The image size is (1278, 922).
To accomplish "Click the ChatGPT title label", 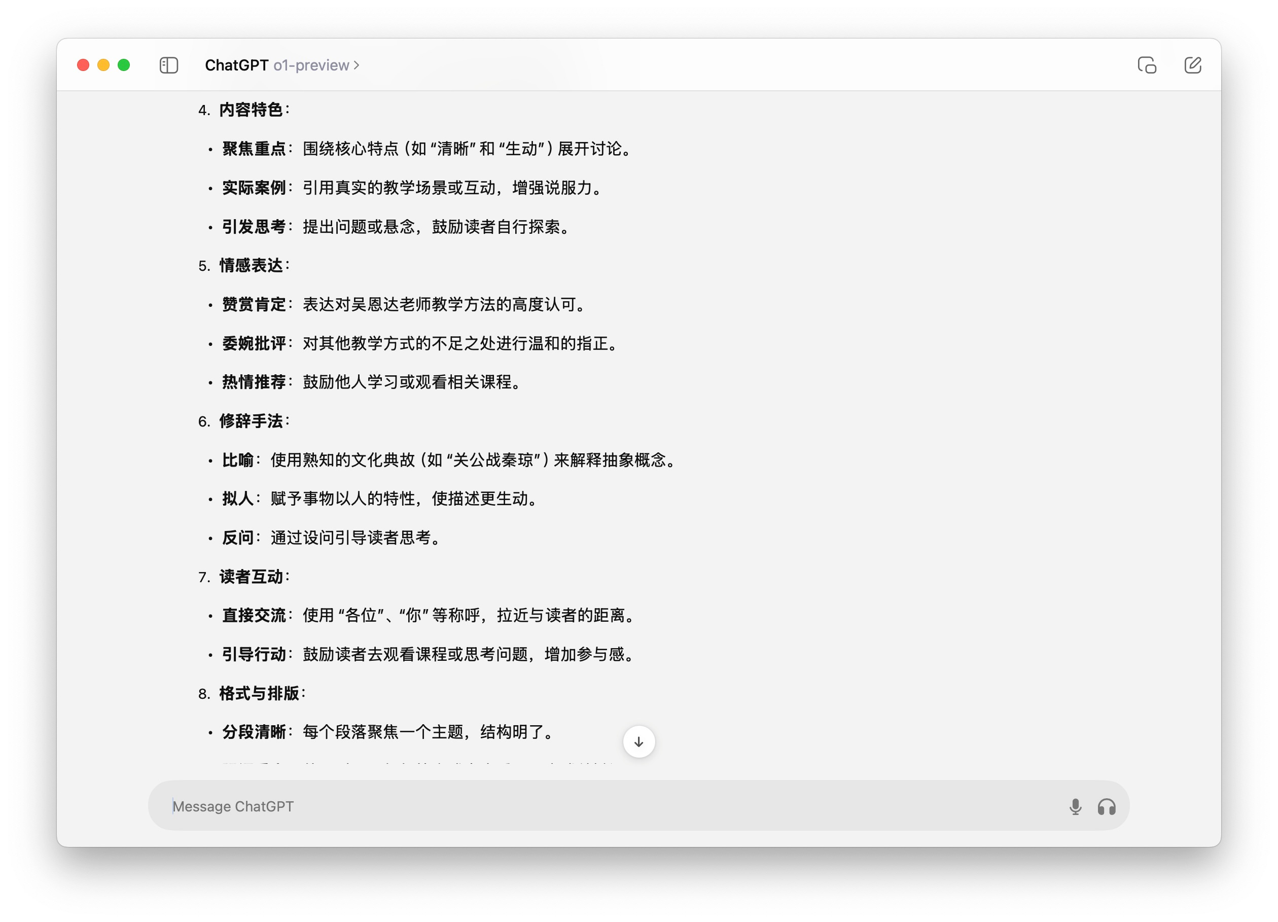I will [237, 65].
